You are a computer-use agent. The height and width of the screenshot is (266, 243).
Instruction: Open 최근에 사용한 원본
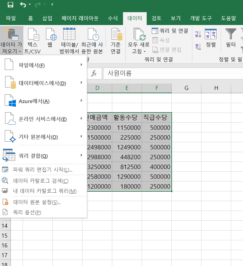tap(92, 40)
